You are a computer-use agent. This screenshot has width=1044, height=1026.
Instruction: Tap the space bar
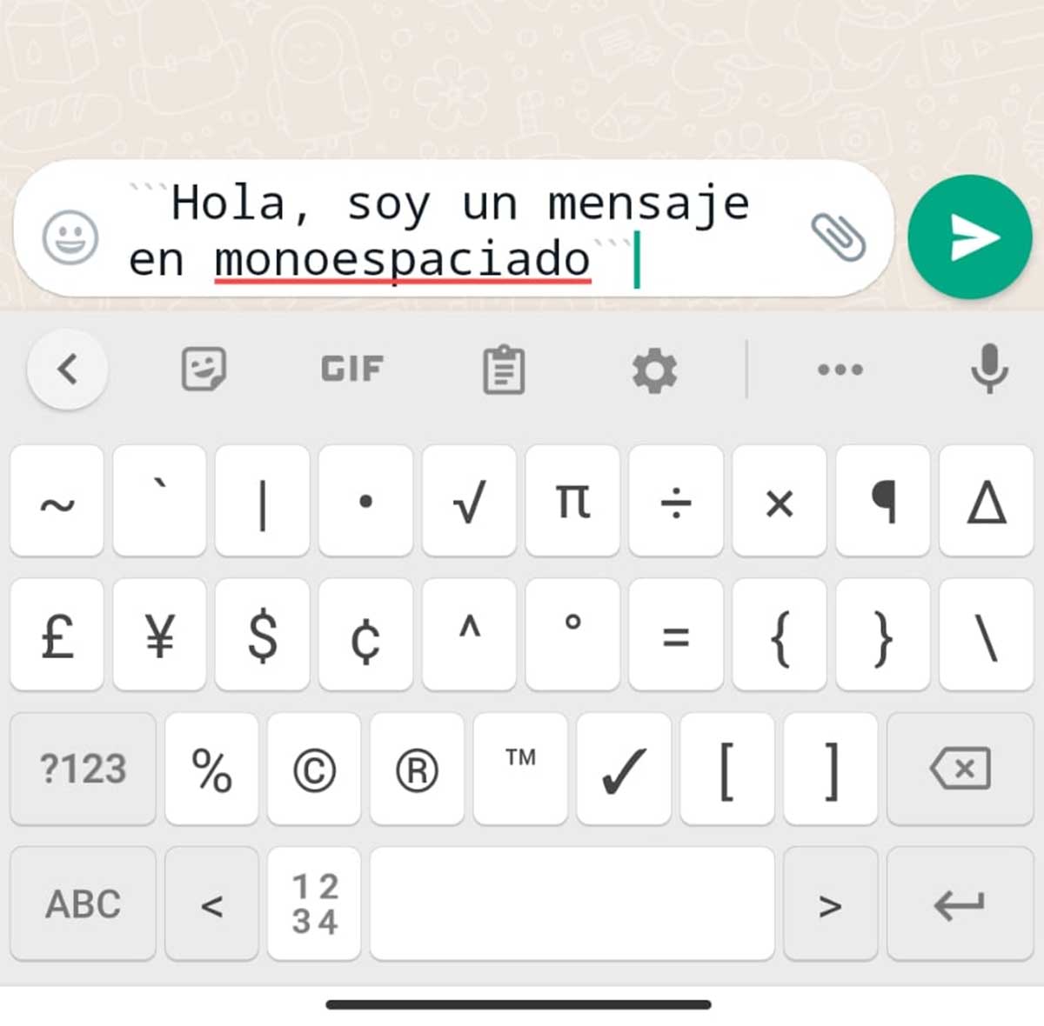coord(572,904)
